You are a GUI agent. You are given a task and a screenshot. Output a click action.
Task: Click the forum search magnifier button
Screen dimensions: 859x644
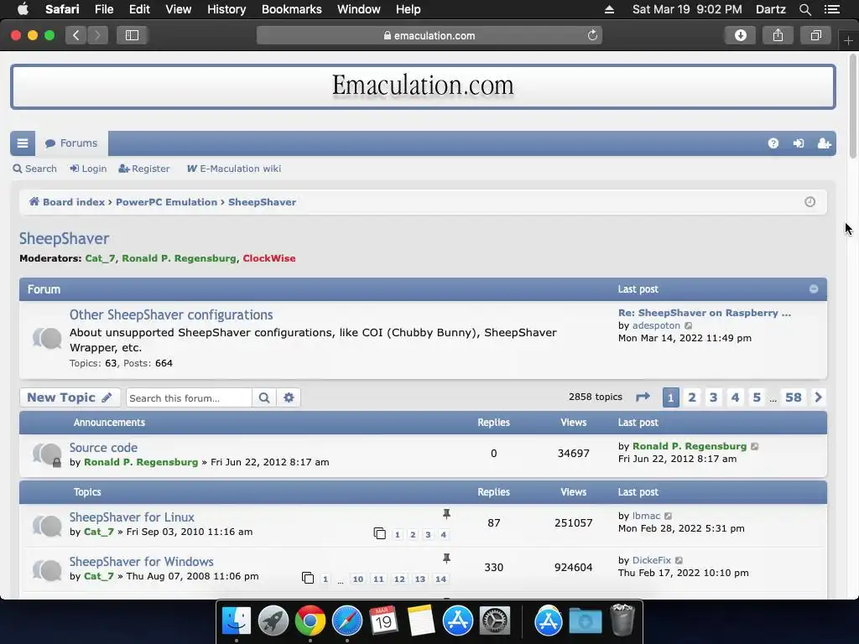point(264,397)
